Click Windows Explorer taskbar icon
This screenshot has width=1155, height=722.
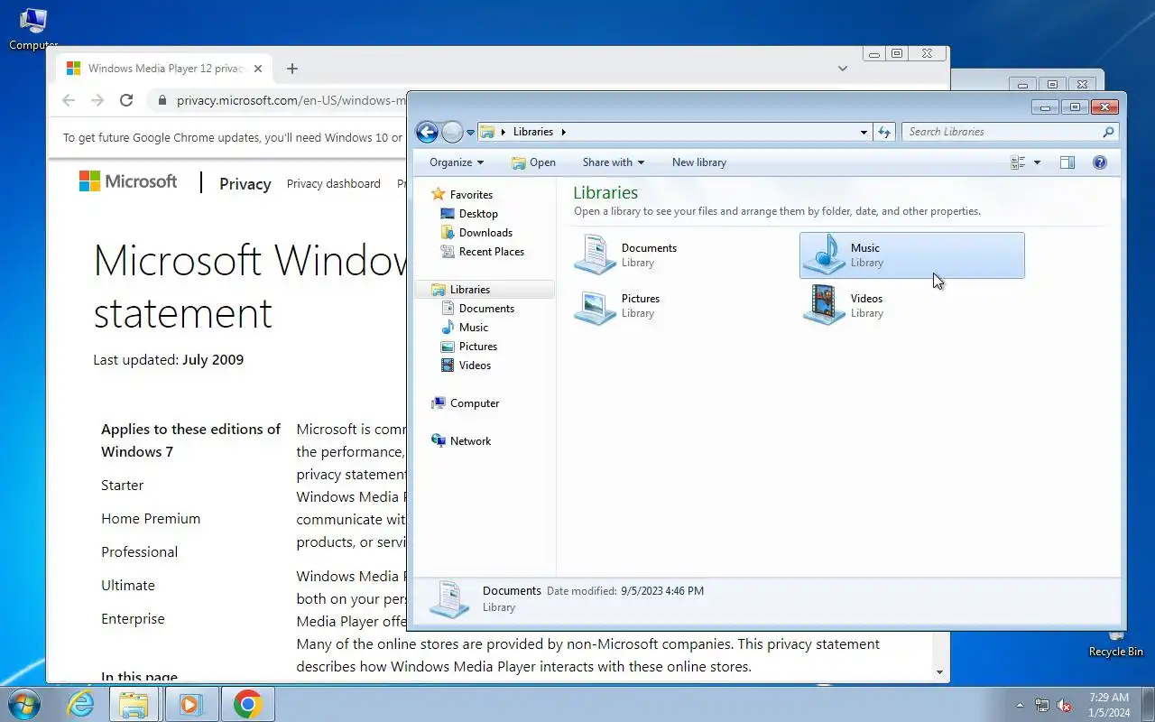pyautogui.click(x=134, y=704)
